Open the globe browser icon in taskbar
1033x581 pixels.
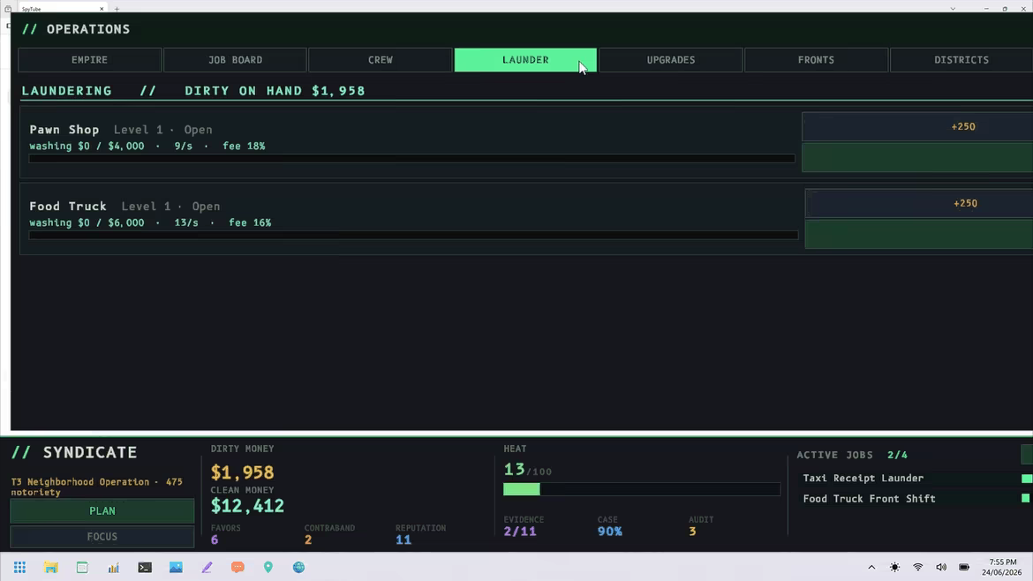[299, 567]
